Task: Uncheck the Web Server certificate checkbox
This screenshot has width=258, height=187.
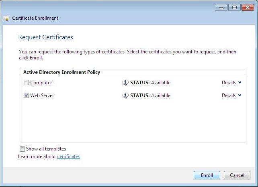Action: [26, 96]
